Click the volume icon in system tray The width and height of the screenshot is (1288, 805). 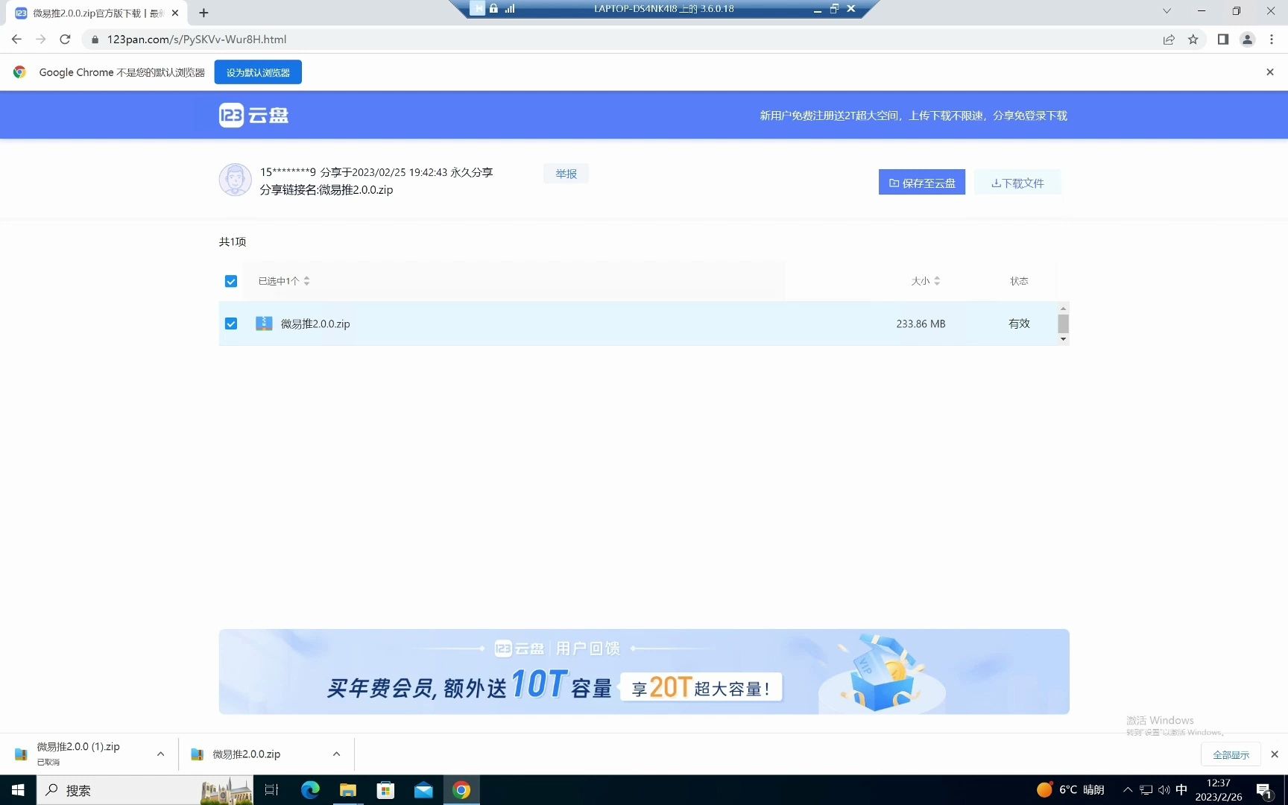pyautogui.click(x=1164, y=790)
